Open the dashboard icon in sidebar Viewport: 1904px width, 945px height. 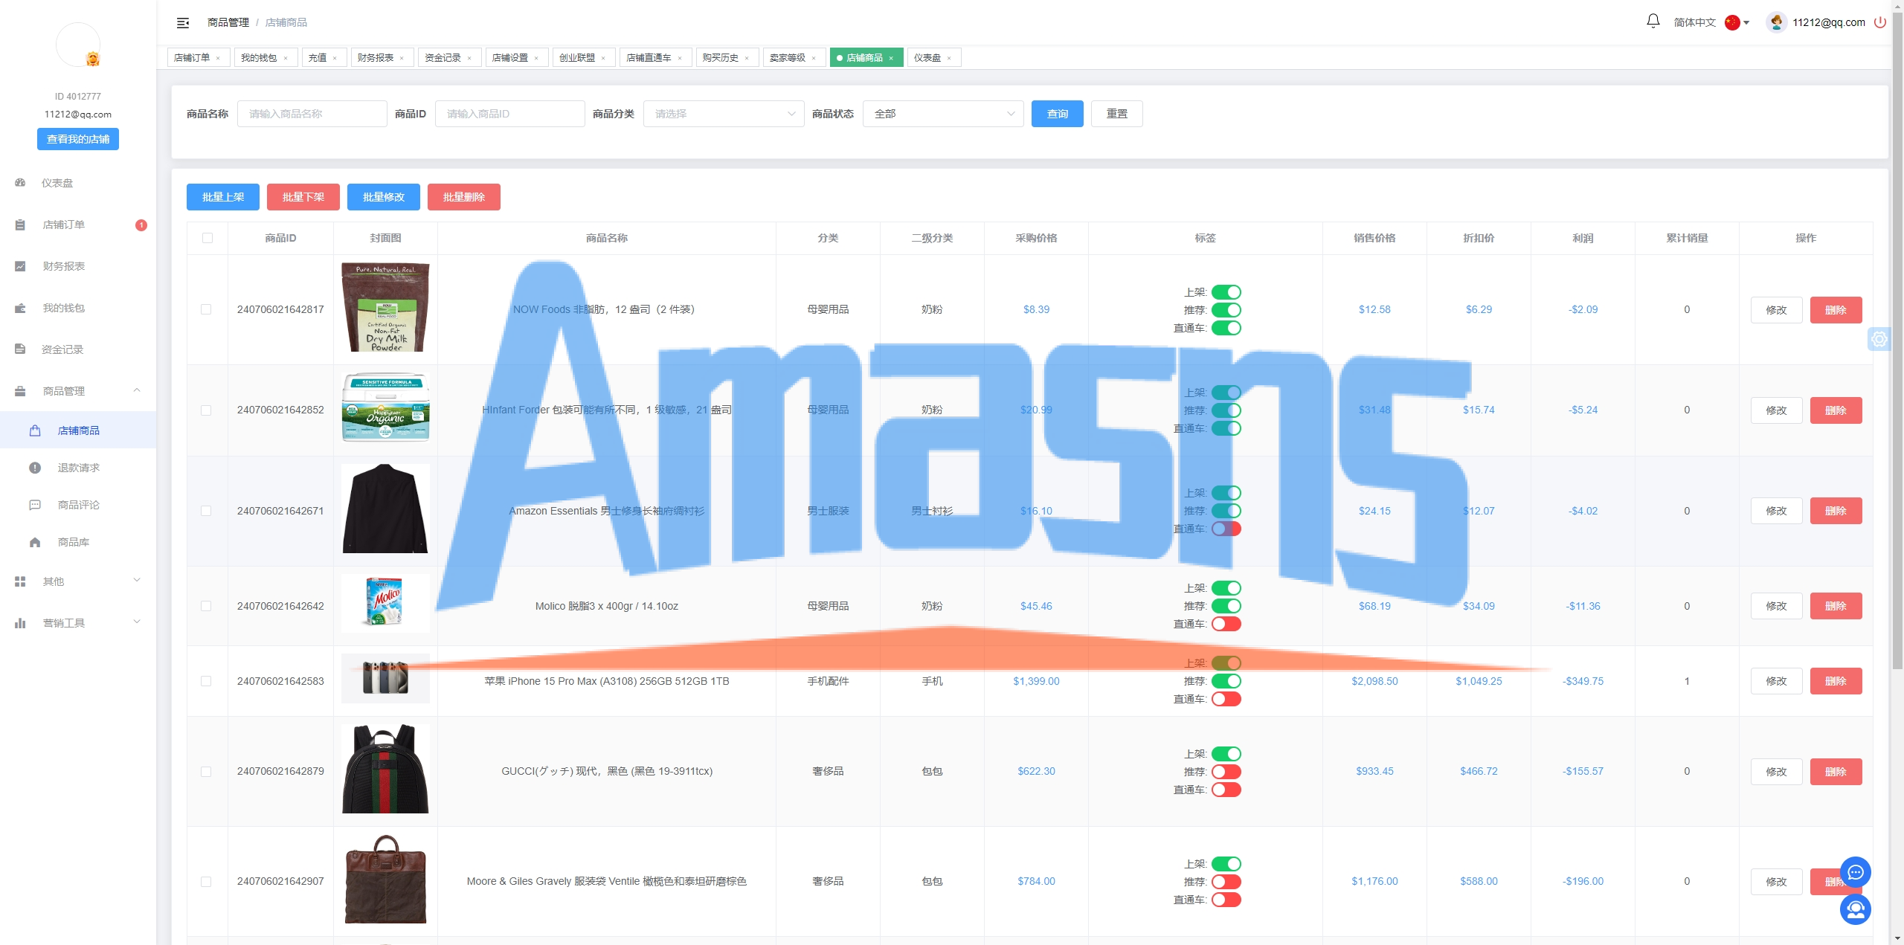coord(20,183)
